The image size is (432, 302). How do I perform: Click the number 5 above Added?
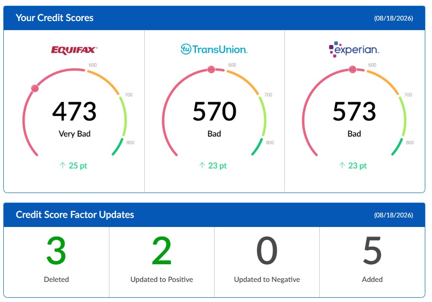coord(372,251)
